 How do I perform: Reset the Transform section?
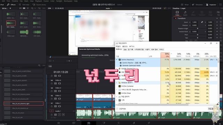tap(221, 18)
